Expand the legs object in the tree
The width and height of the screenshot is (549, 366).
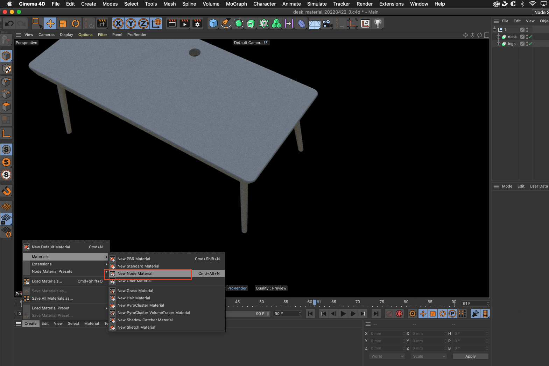(x=499, y=44)
